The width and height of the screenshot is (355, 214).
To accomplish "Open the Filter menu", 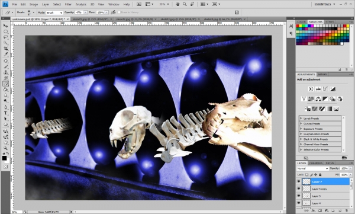I will point(68,4).
